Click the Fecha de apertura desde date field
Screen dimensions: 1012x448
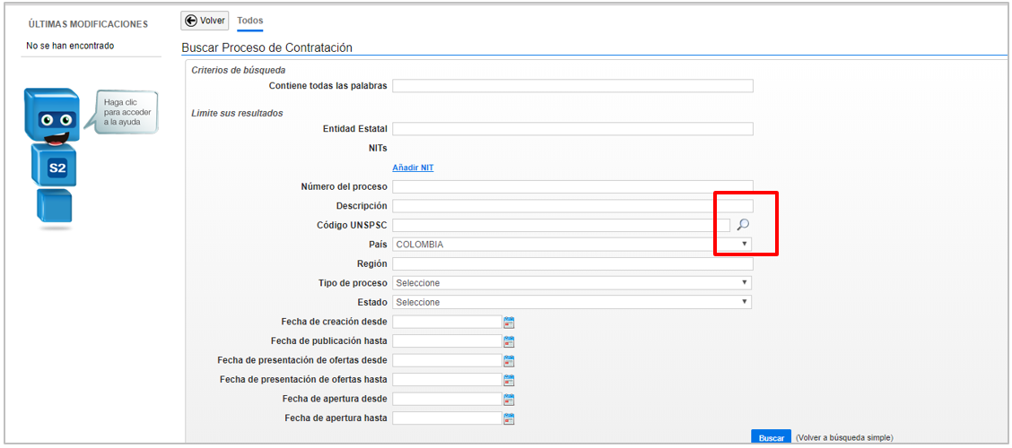448,399
